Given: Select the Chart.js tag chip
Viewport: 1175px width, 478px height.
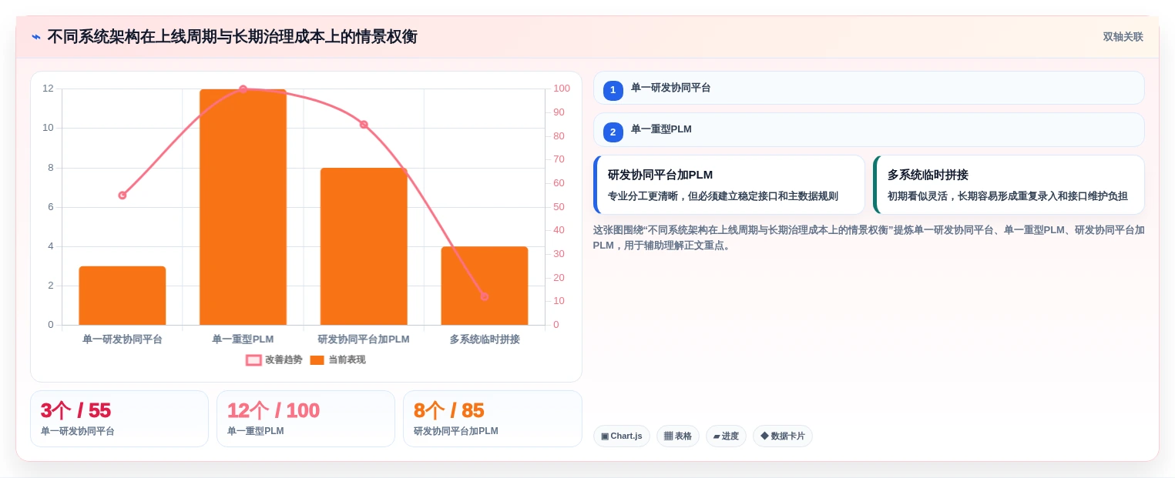Looking at the screenshot, I should click(x=622, y=436).
